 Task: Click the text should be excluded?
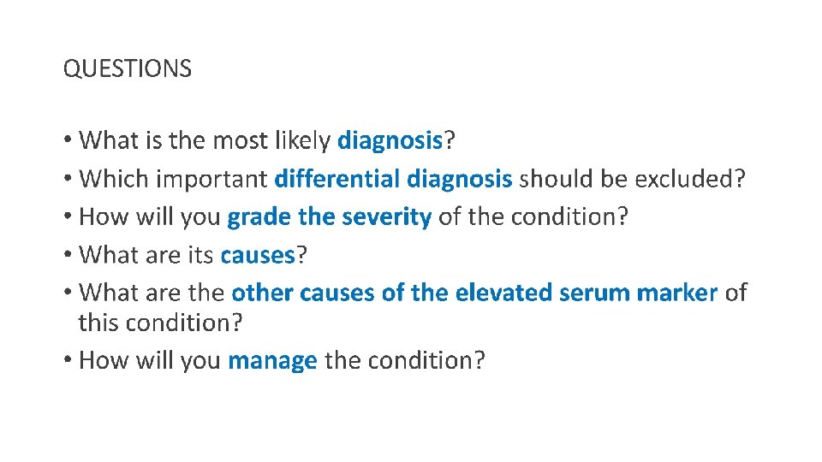[x=632, y=179]
